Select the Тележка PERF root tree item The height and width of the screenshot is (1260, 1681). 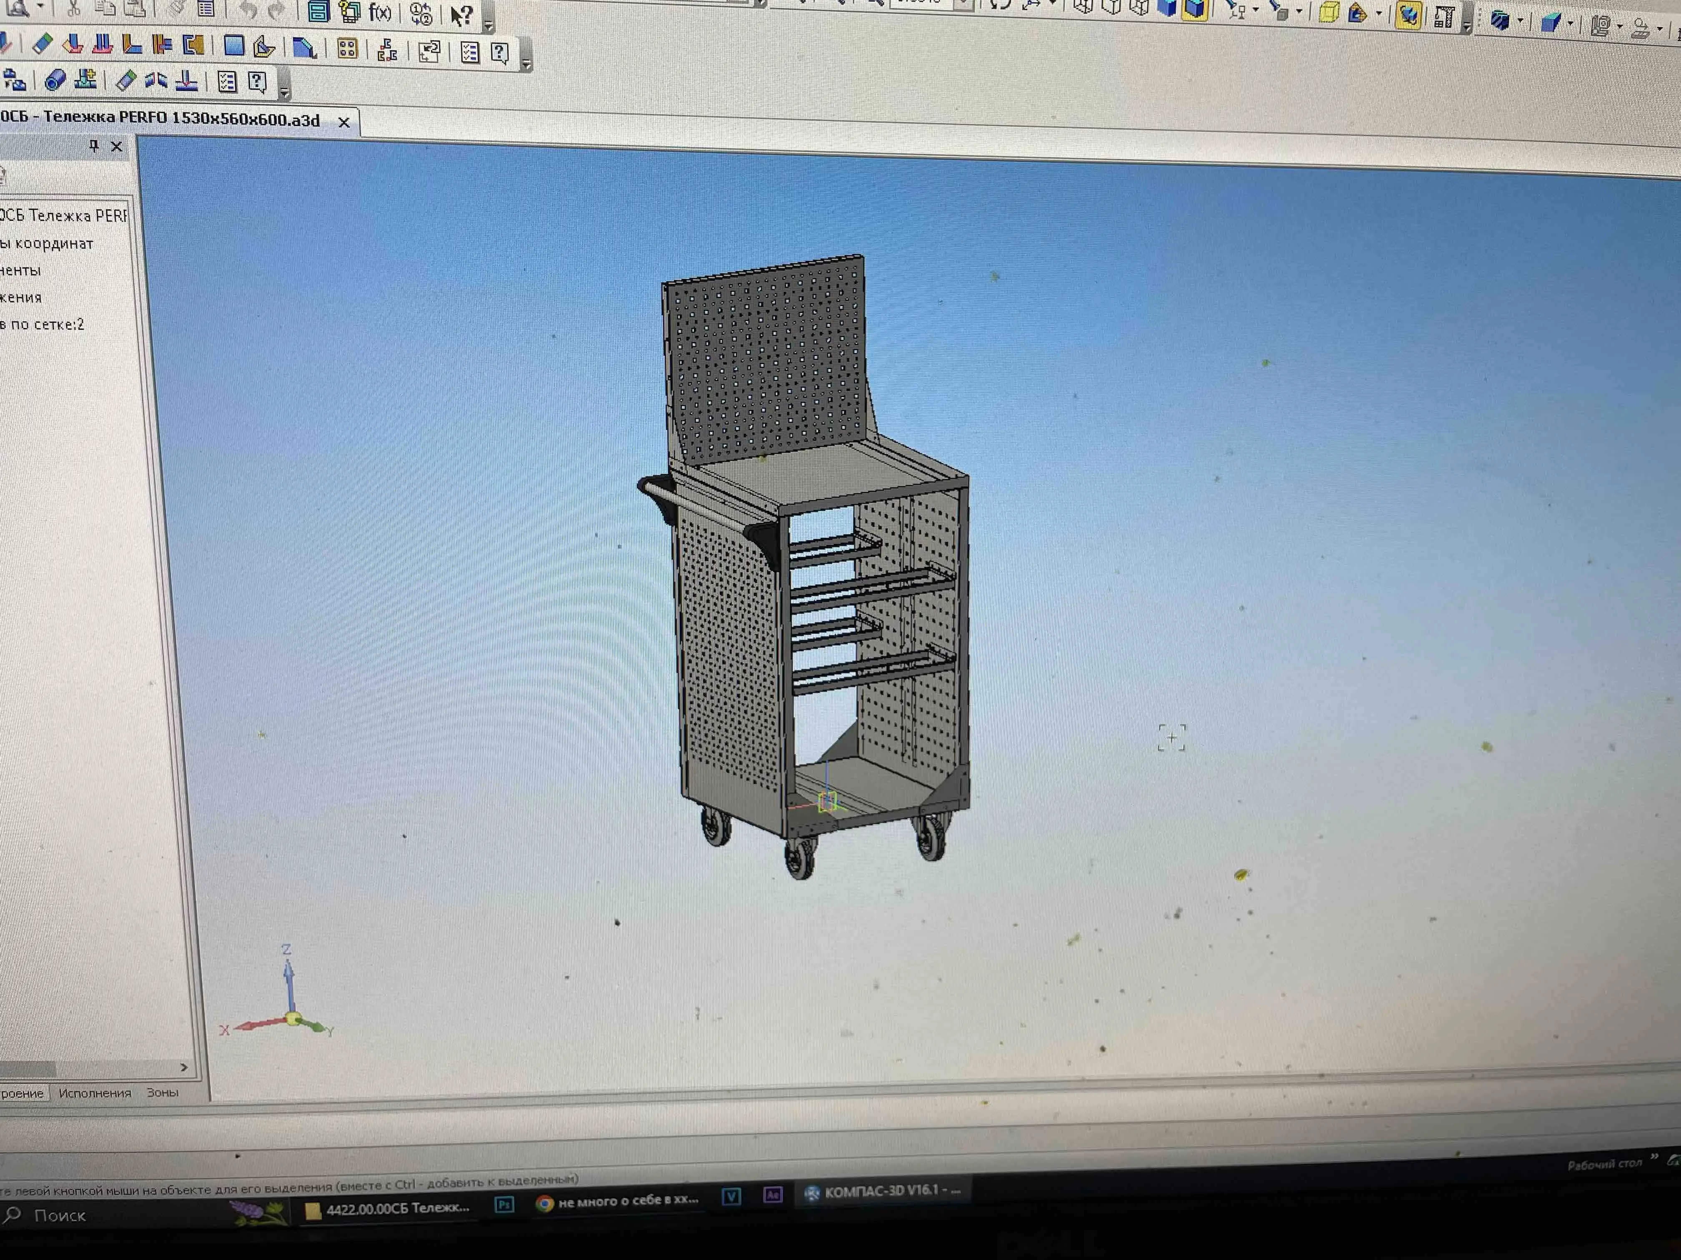64,216
